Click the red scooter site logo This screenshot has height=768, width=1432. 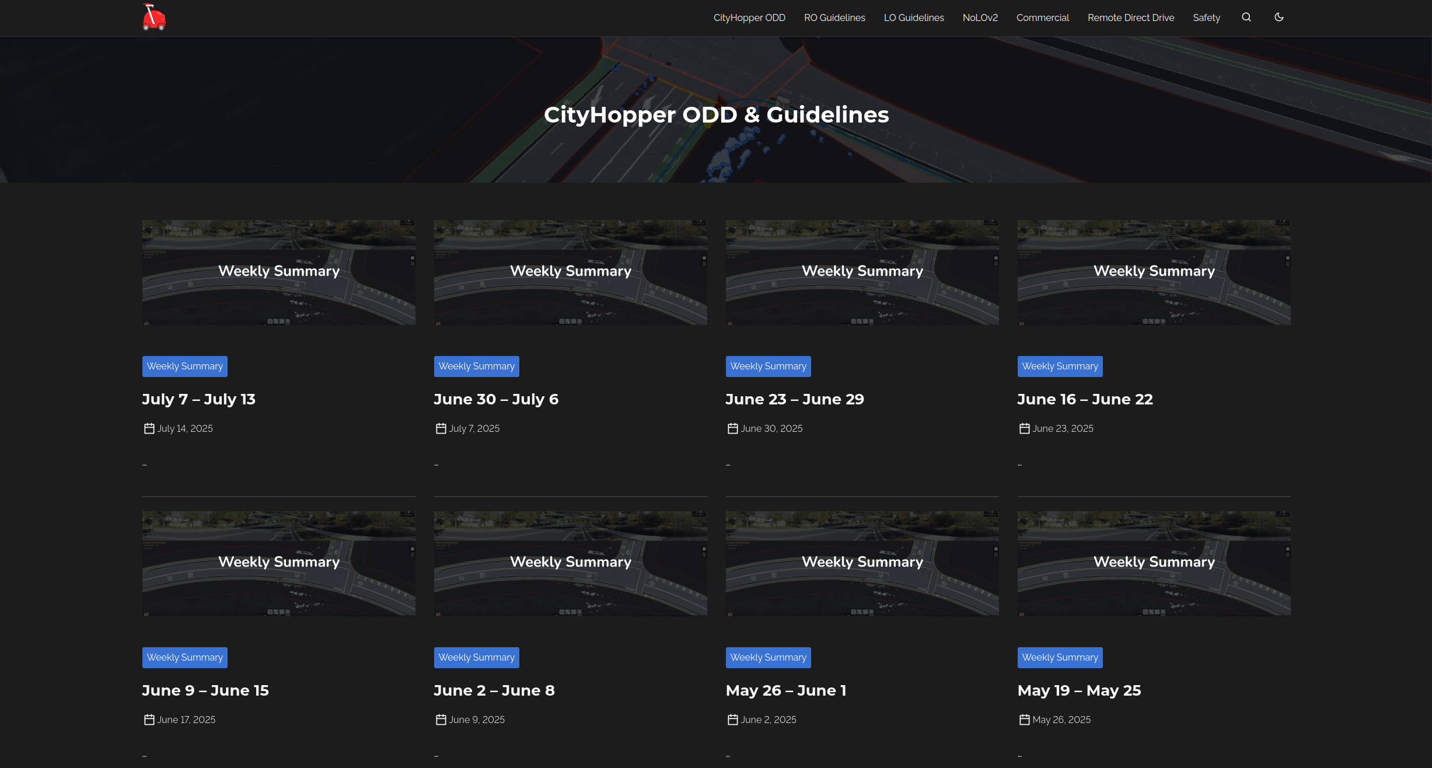point(154,18)
